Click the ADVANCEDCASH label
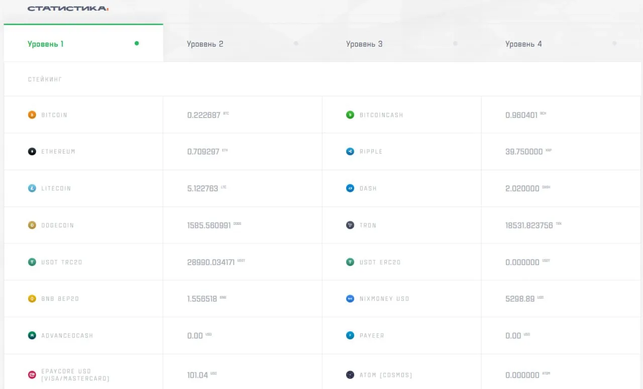 click(67, 335)
